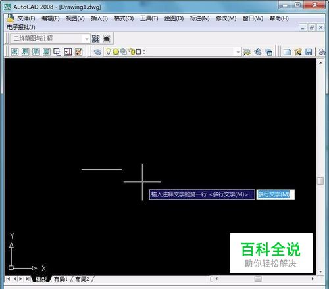329x289 pixels.
Task: Open the 编辑(E) menu
Action: (x=51, y=18)
